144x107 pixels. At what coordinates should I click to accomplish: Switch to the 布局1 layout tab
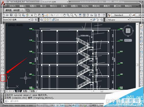(x=25, y=91)
